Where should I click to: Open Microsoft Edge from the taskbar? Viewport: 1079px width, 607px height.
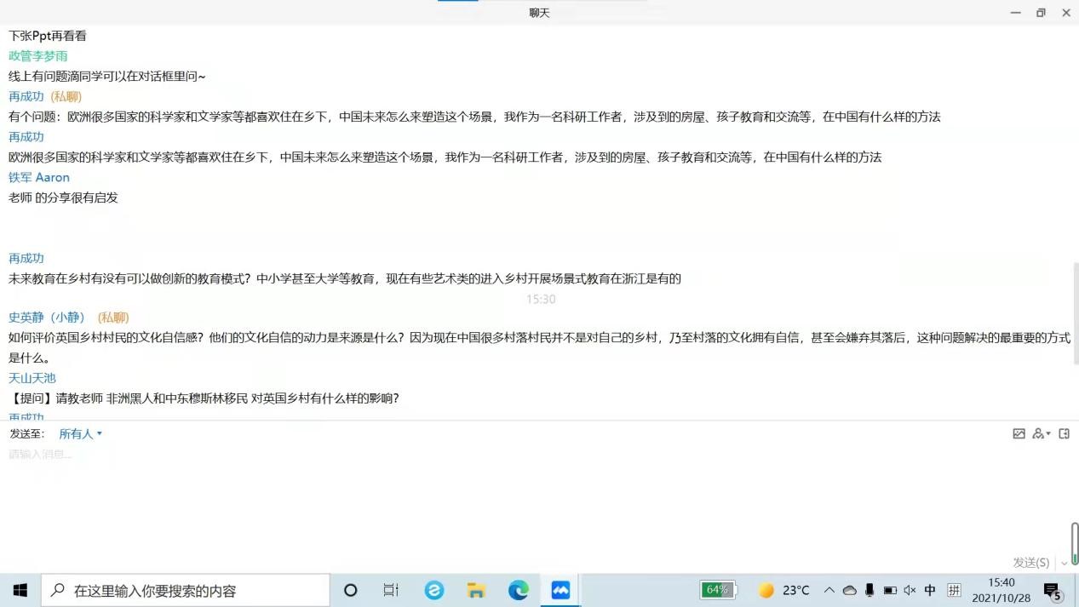coord(518,590)
